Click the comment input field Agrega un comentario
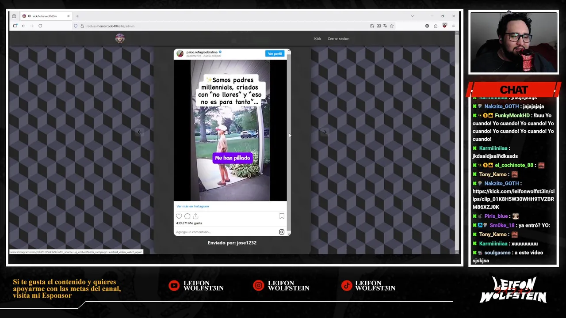566x318 pixels. [226, 232]
